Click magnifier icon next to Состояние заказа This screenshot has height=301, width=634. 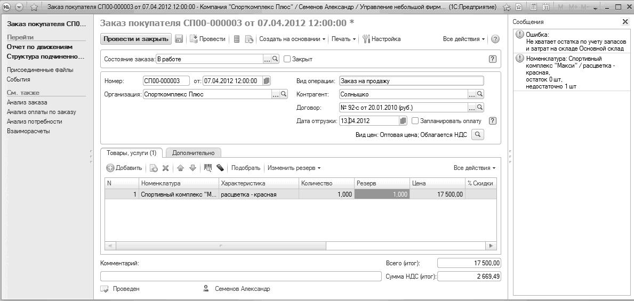point(275,59)
